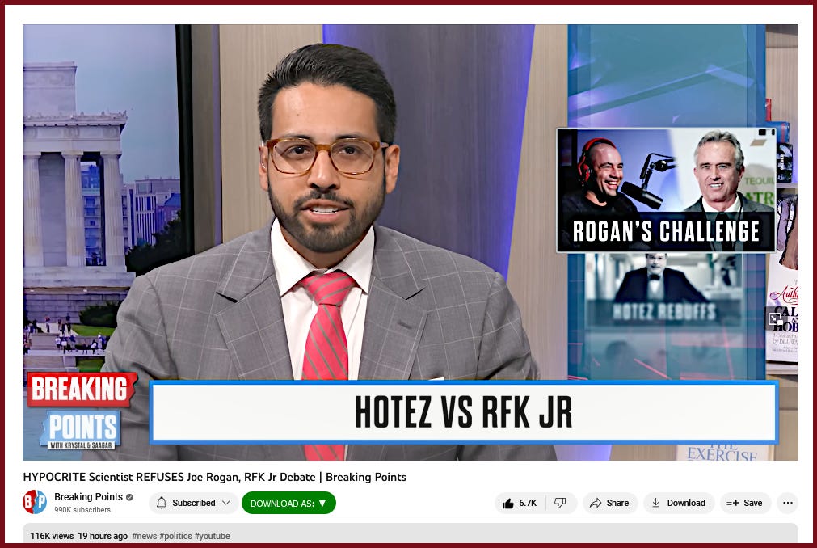Open the Breaking Points channel avatar
This screenshot has height=548, width=817.
pyautogui.click(x=35, y=502)
